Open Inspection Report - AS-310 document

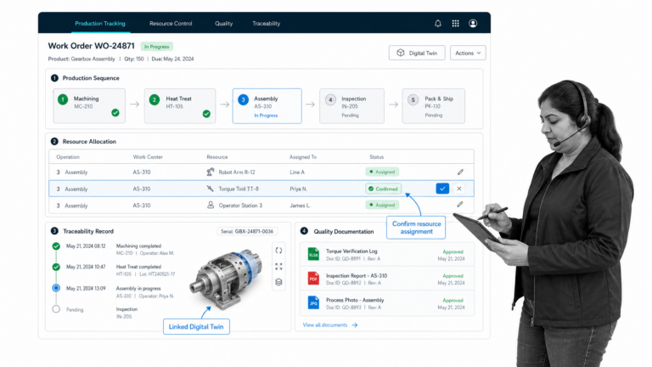coord(387,279)
